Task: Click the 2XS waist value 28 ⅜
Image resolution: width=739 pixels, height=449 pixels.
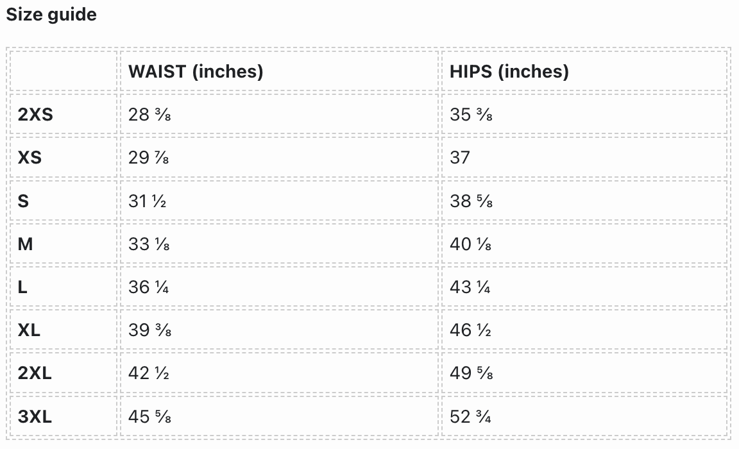Action: coord(149,115)
